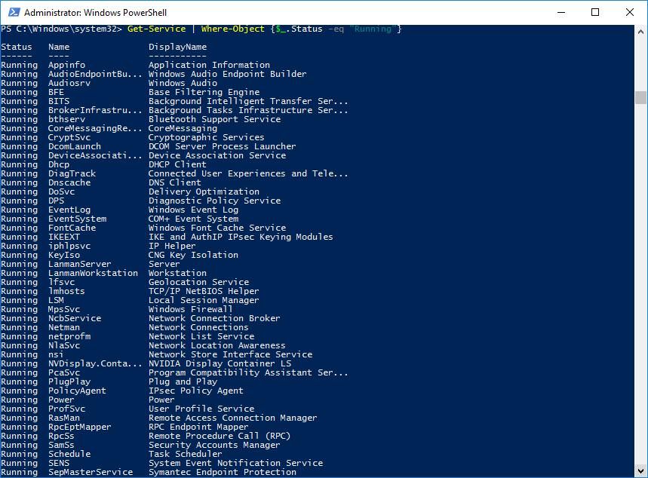Click the DisplayName column header
The image size is (648, 478).
click(x=177, y=47)
